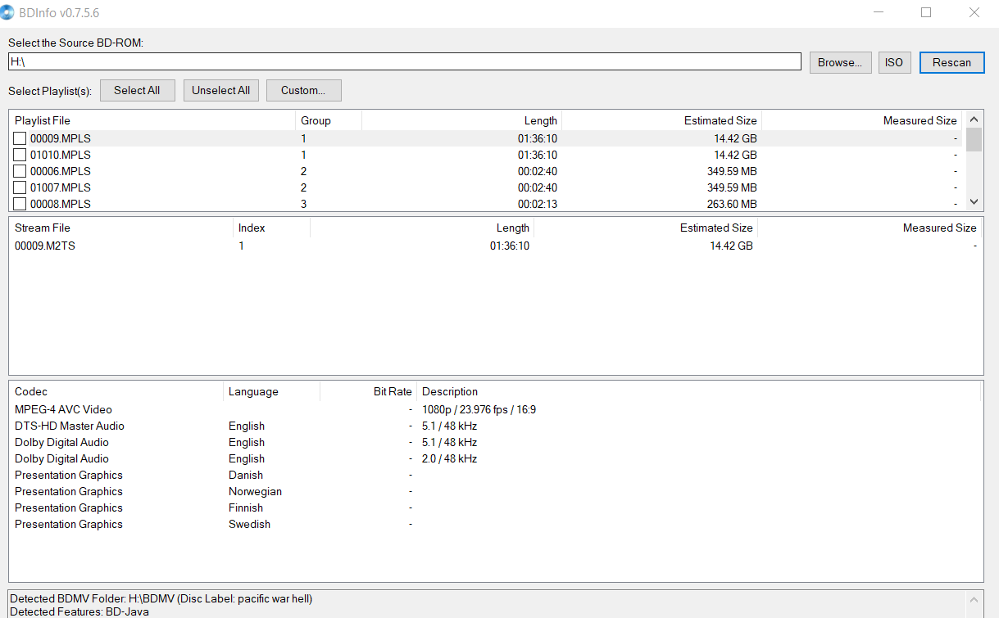Click the Rescan button
This screenshot has height=618, width=999.
click(x=951, y=62)
